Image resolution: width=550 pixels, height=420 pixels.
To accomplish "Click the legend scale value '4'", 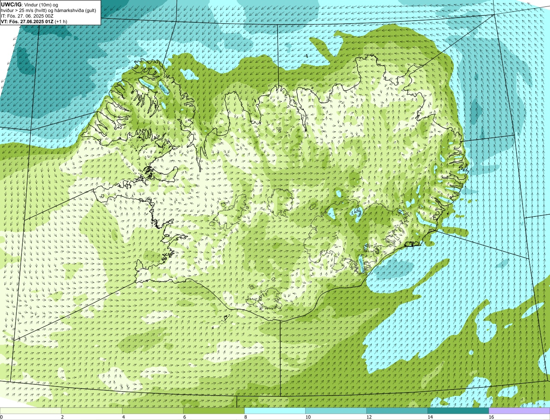I will coord(123,417).
